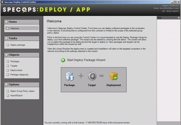The image size is (181, 125).
Task: Click the Target label in diagram
Action: coord(92,85)
